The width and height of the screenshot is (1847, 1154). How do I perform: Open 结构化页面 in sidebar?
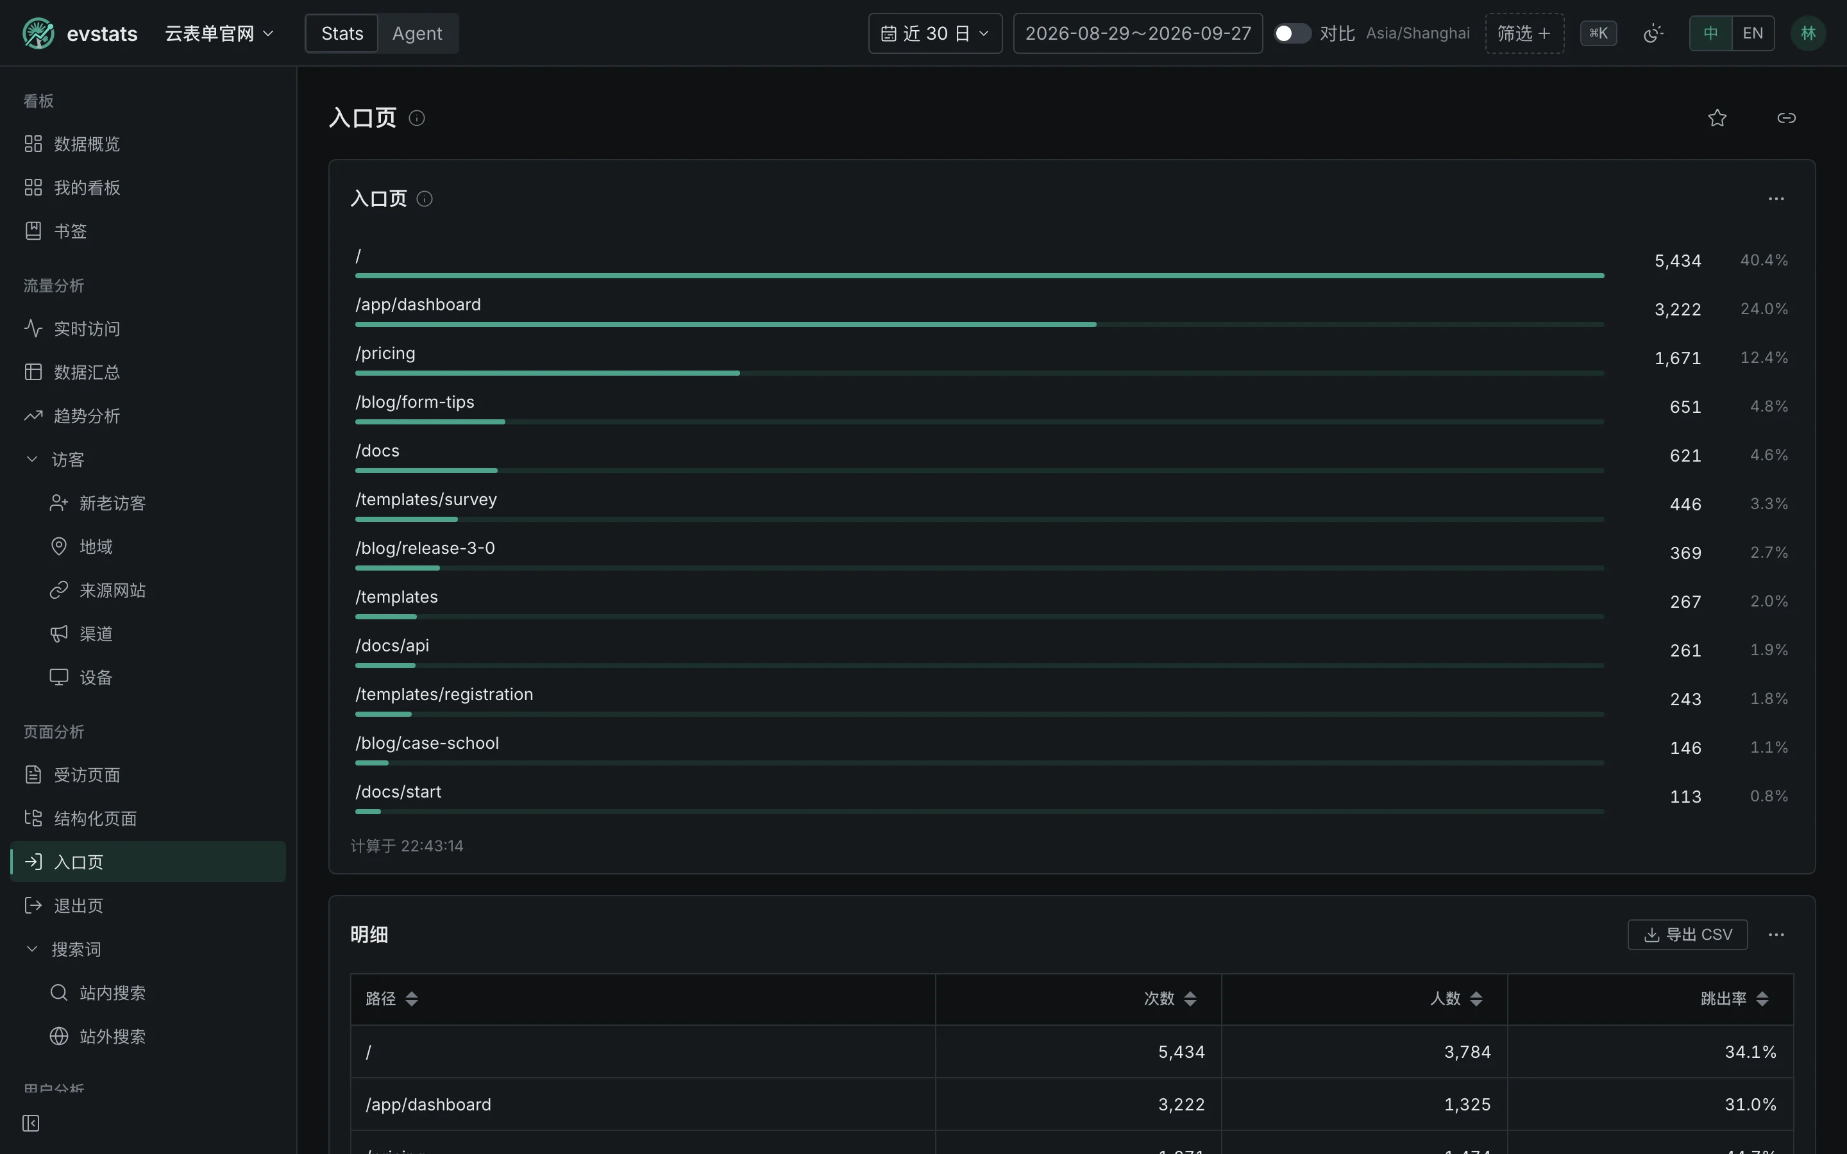(x=148, y=819)
